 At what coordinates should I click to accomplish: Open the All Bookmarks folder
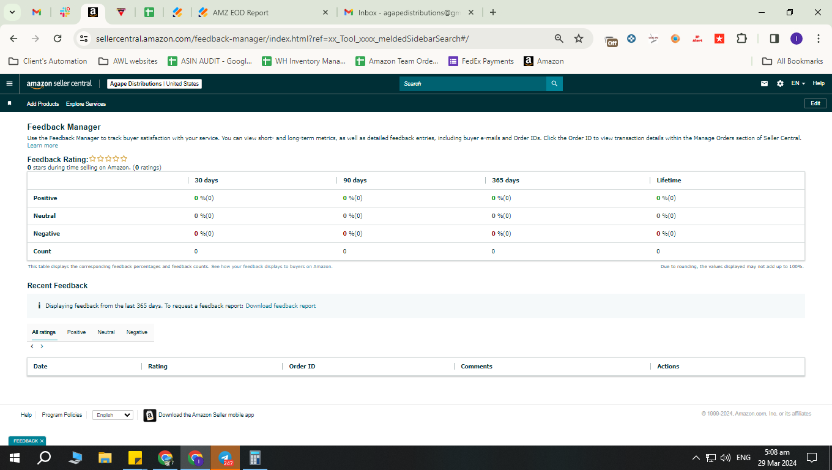793,61
